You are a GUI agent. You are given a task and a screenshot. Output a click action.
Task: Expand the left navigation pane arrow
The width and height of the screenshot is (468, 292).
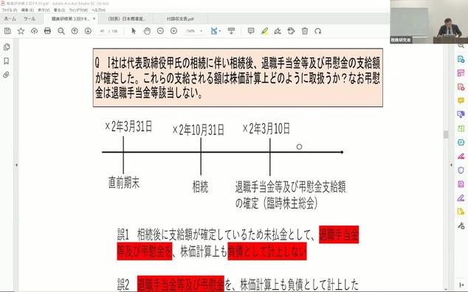[16, 165]
